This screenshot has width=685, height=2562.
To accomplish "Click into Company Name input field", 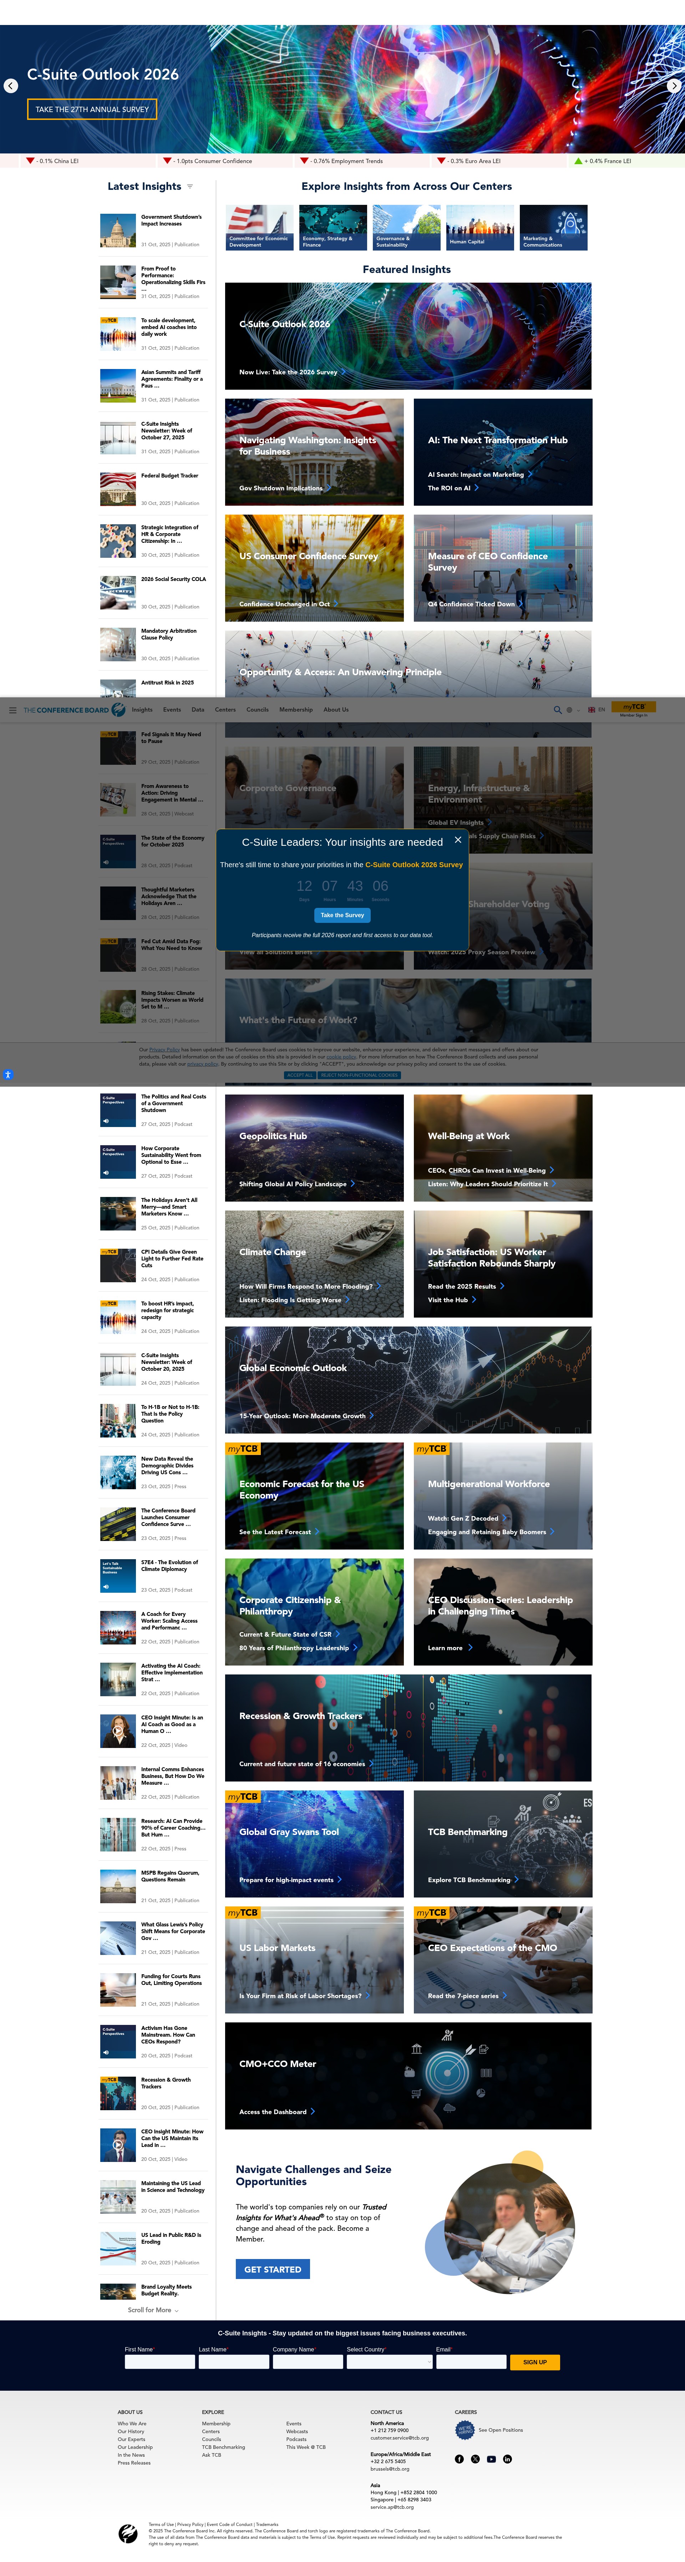I will [308, 2362].
